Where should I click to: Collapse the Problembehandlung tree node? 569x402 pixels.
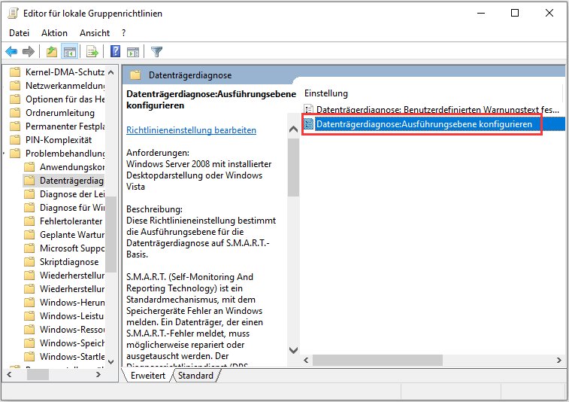(x=4, y=154)
